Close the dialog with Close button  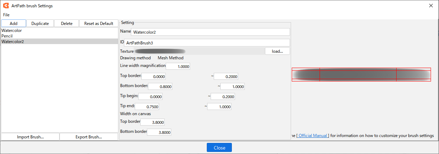coord(219,148)
